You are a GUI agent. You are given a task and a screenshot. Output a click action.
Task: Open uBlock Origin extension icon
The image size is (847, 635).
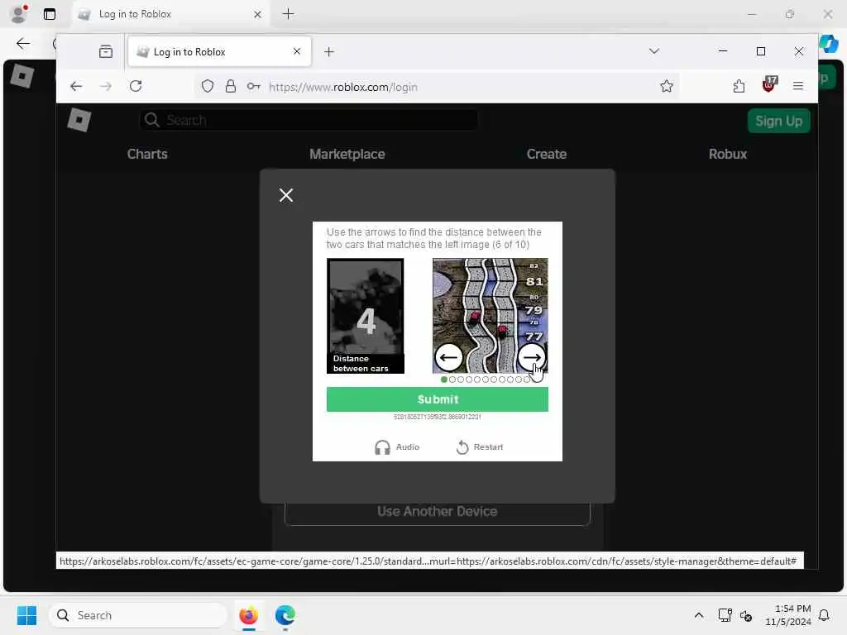click(768, 85)
